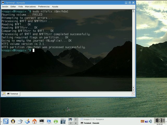Click the panel hide arrow at left edge

click(1, 121)
